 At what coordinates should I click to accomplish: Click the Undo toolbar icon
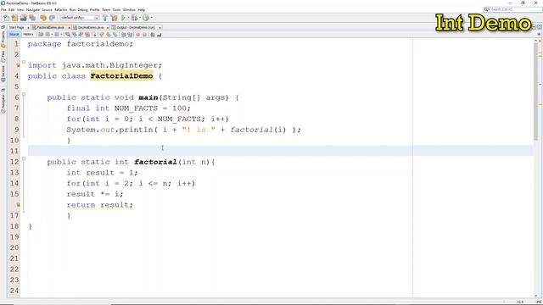(x=43, y=18)
